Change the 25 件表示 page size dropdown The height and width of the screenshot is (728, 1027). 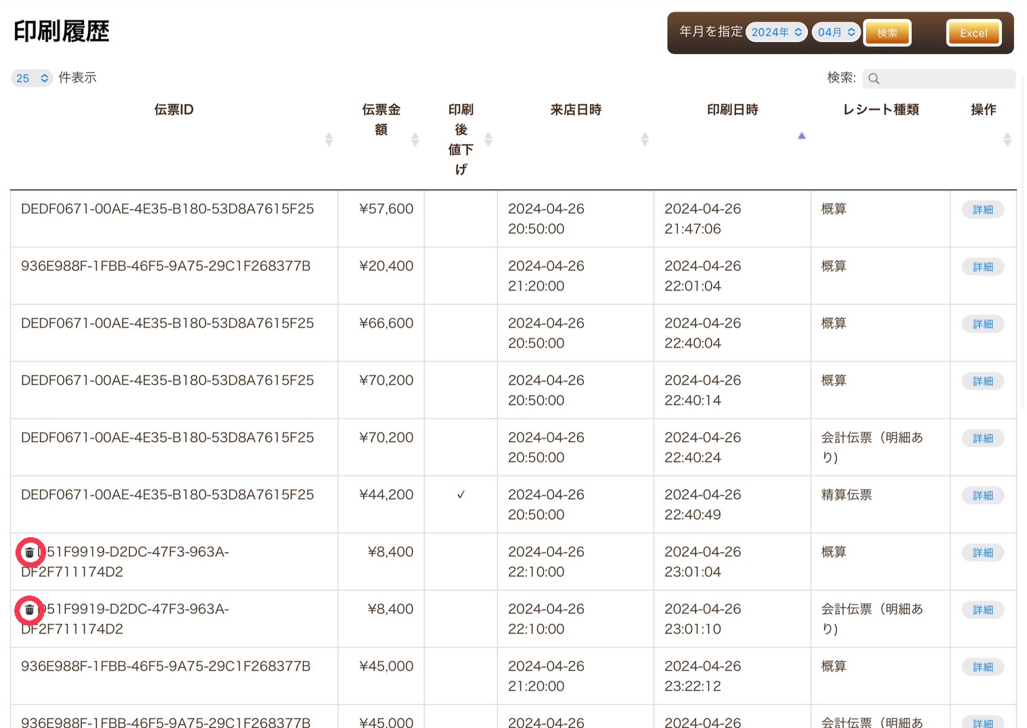(x=32, y=78)
